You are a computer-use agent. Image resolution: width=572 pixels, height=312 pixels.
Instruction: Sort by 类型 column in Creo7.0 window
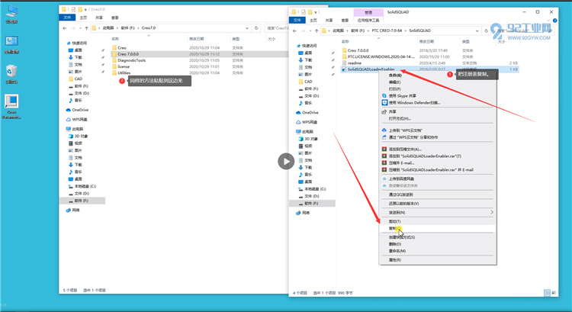[x=236, y=39]
